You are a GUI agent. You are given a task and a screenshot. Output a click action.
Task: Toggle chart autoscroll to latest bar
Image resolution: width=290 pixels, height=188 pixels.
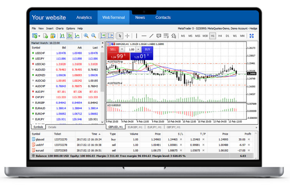tap(103, 36)
